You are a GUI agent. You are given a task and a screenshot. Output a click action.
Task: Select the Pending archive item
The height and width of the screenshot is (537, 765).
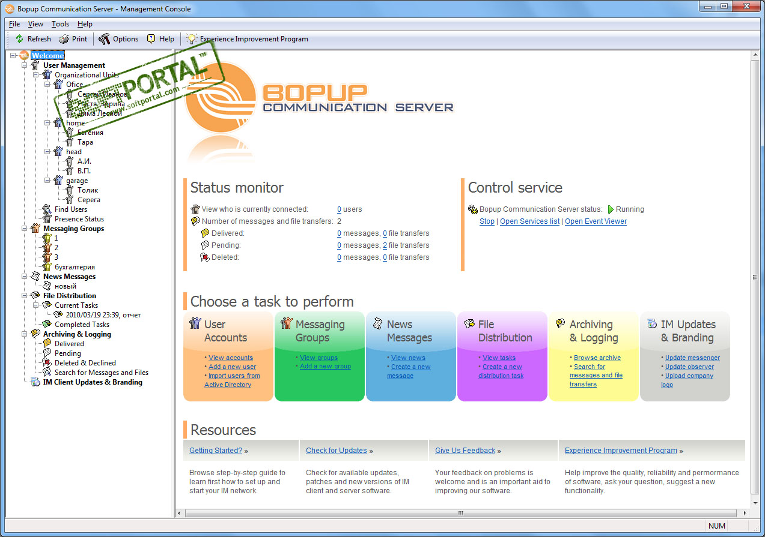pyautogui.click(x=68, y=353)
